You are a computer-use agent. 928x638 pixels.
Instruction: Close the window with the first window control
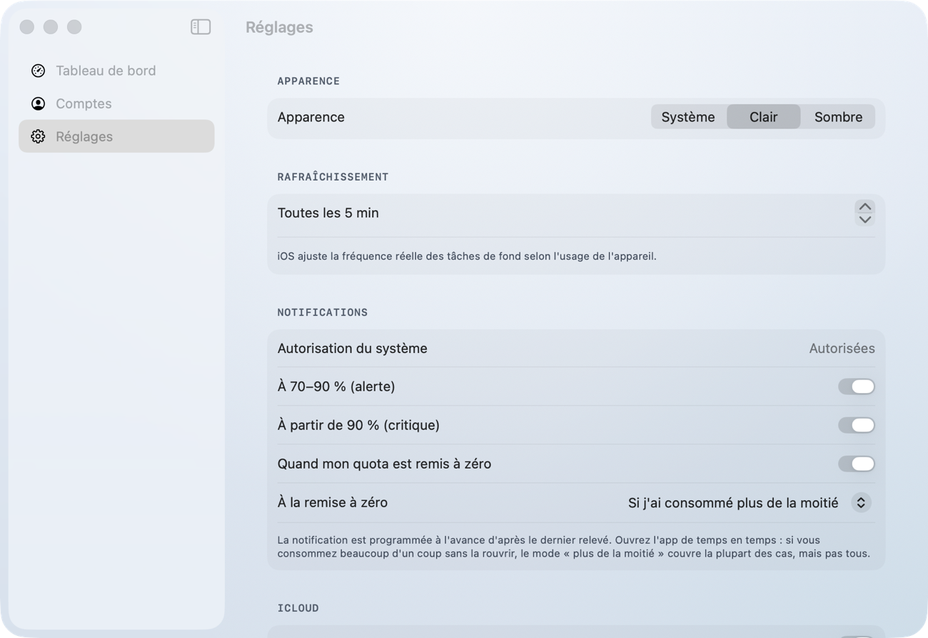[x=27, y=27]
